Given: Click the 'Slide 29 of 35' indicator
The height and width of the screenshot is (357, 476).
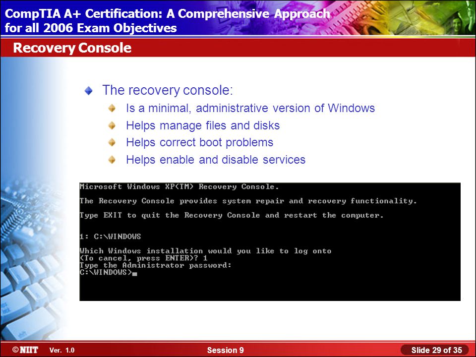Looking at the screenshot, I should [x=436, y=350].
